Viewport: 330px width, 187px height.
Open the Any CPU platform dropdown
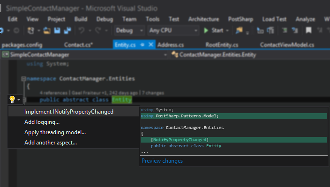[x=173, y=31]
